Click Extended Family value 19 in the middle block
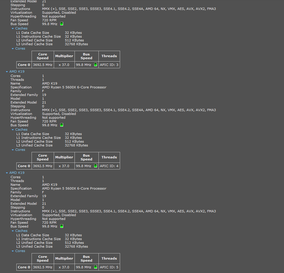284x273 pixels. point(44,95)
